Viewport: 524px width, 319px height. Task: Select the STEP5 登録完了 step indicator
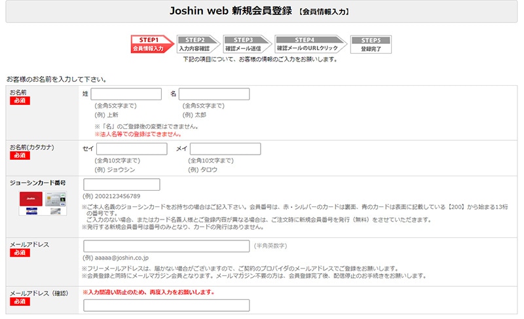point(371,45)
